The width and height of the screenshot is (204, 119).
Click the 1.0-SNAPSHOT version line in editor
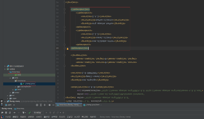(x=90, y=73)
